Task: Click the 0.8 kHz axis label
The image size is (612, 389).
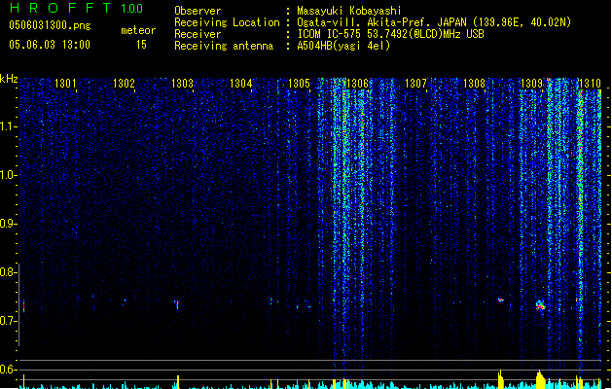Action: pos(8,272)
